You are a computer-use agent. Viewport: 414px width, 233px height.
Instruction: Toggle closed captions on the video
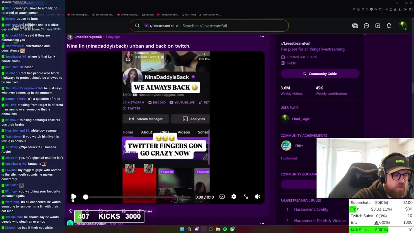click(222, 197)
